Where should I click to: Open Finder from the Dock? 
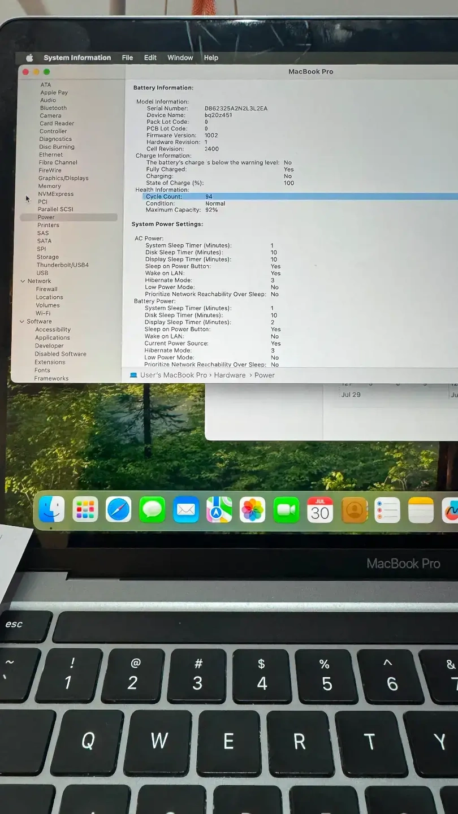point(51,510)
